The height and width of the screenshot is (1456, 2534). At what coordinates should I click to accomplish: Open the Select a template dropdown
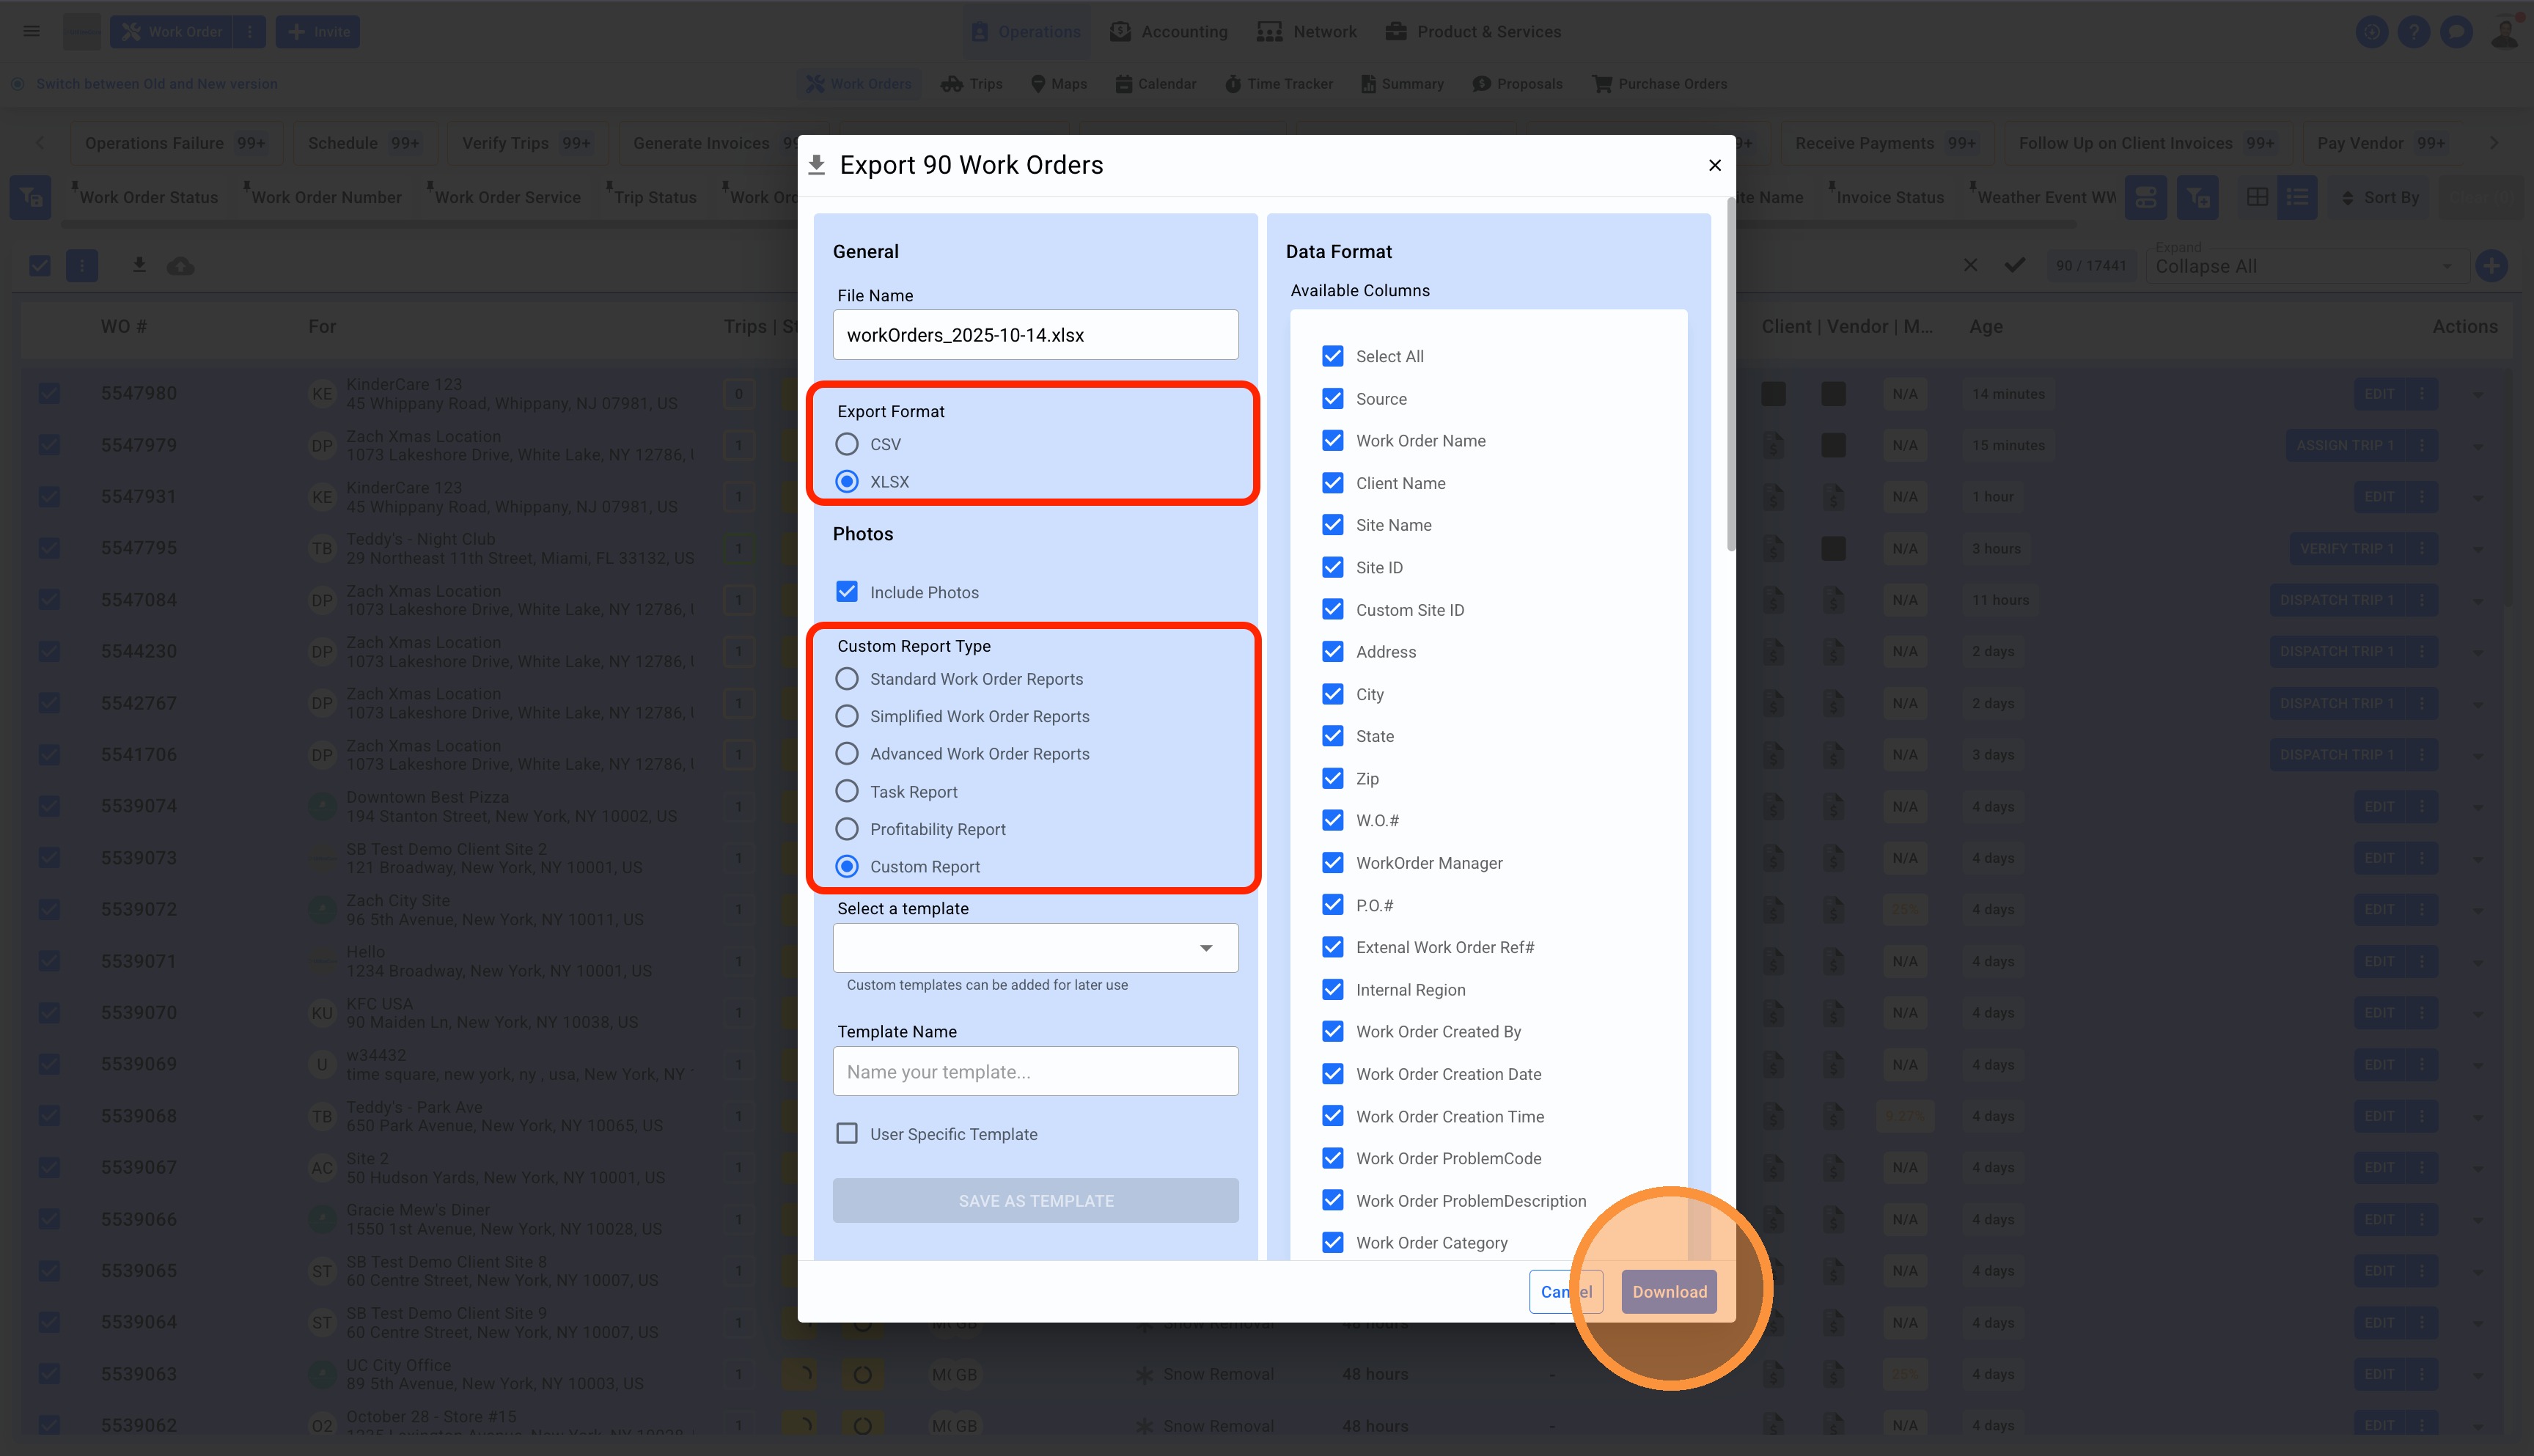[x=1035, y=947]
